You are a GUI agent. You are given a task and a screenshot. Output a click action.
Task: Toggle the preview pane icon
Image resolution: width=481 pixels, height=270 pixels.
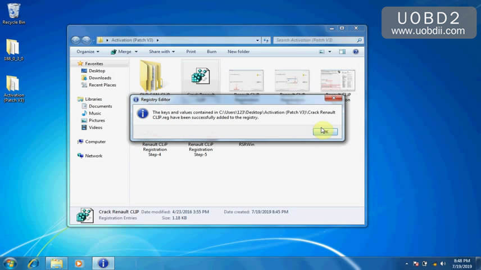tap(342, 52)
